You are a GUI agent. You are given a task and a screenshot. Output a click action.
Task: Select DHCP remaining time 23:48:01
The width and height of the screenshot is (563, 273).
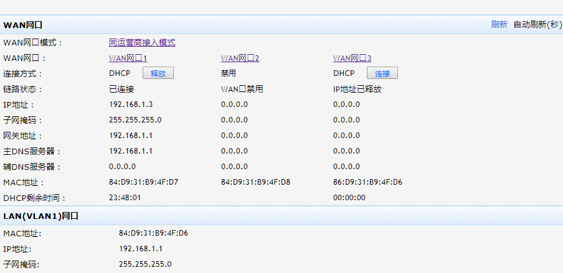coord(125,198)
